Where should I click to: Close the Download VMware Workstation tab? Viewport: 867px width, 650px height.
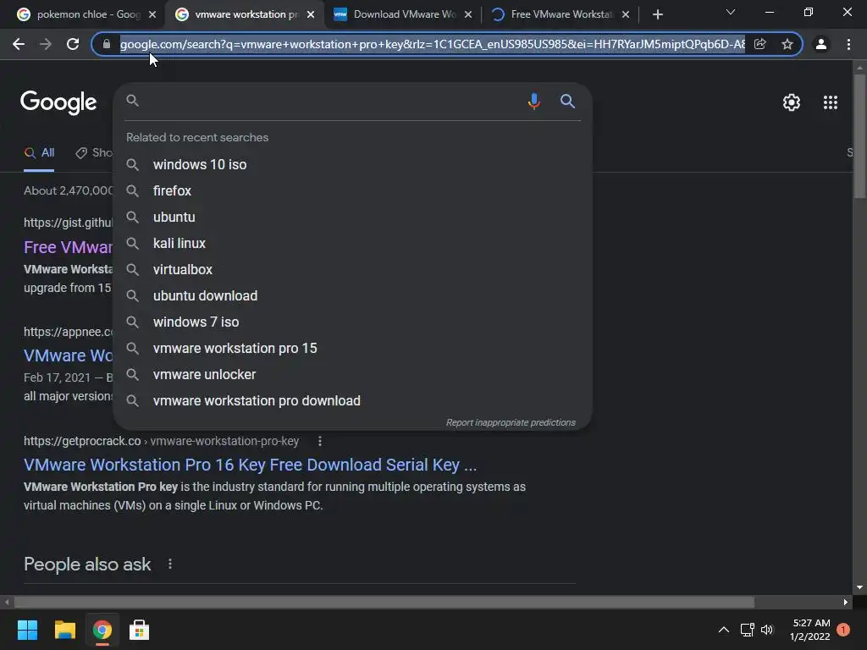tap(468, 14)
